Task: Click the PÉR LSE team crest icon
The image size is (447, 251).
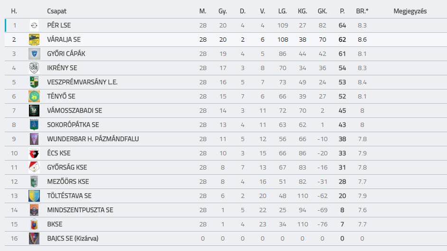Action: (34, 25)
